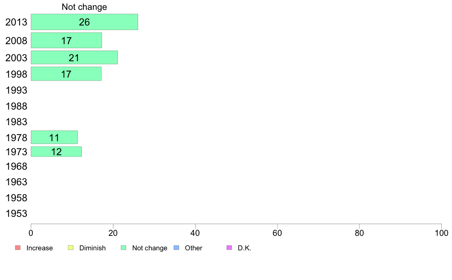Click the red Increase legend swatch
This screenshot has height=280, width=452.
coord(18,248)
